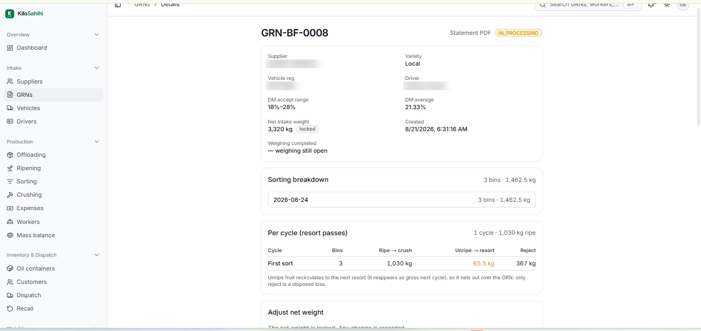This screenshot has width=701, height=331.
Task: Open the Statement PDF link
Action: pyautogui.click(x=471, y=33)
